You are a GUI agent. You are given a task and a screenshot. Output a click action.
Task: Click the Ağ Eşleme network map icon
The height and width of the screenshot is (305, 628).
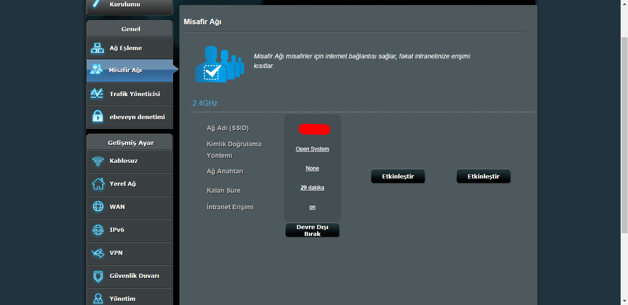point(98,48)
